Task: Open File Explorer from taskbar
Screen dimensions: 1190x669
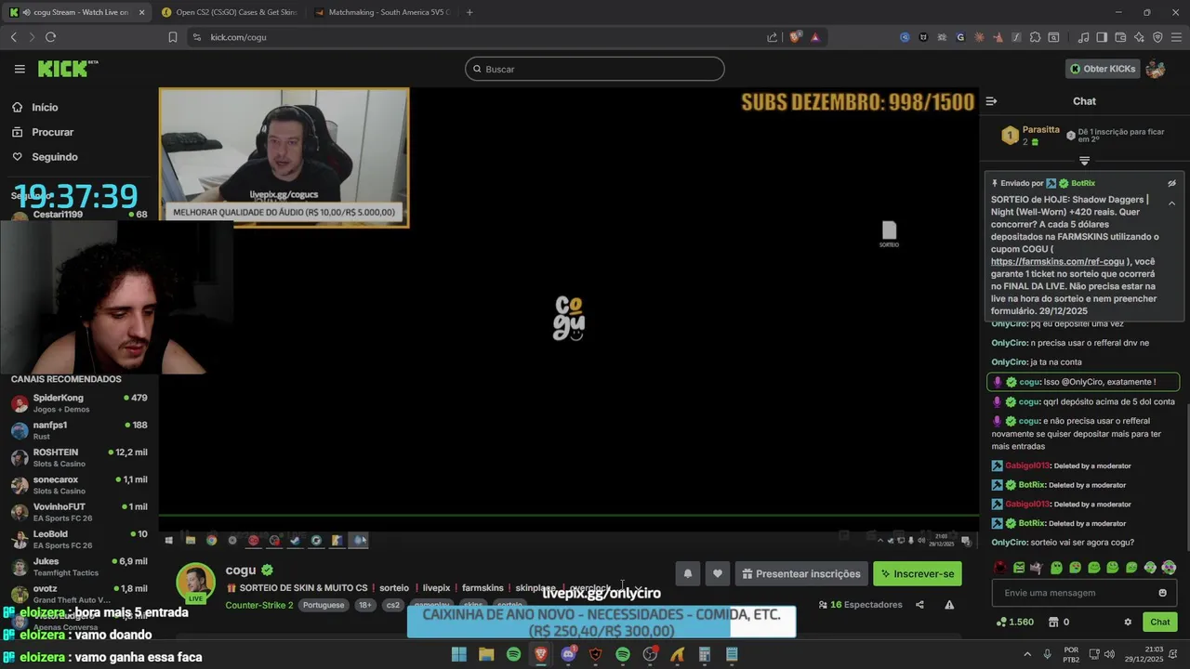Action: [486, 654]
